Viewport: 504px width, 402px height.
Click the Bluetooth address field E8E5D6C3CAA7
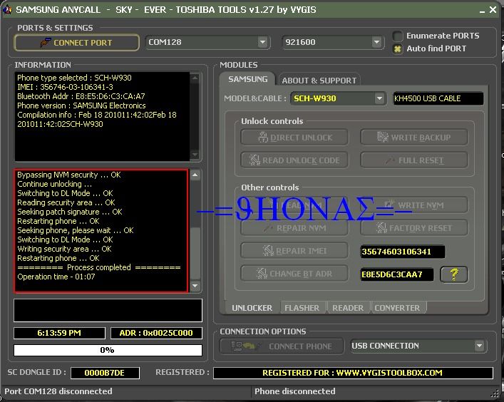click(396, 274)
